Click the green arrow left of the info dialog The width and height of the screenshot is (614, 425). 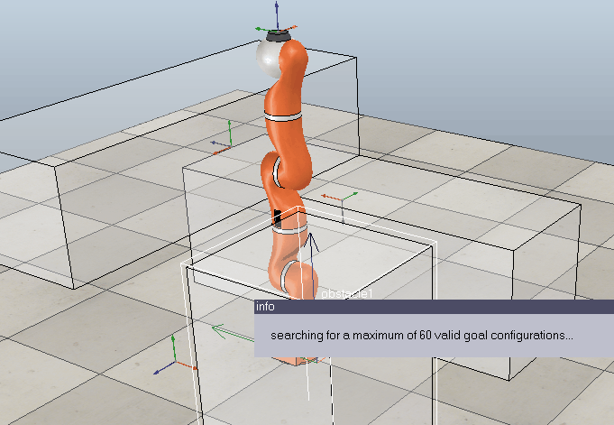(x=233, y=333)
